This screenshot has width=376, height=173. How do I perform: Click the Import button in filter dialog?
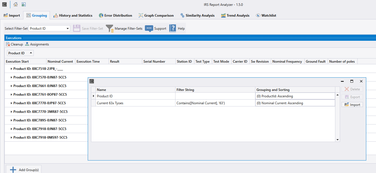tap(352, 105)
